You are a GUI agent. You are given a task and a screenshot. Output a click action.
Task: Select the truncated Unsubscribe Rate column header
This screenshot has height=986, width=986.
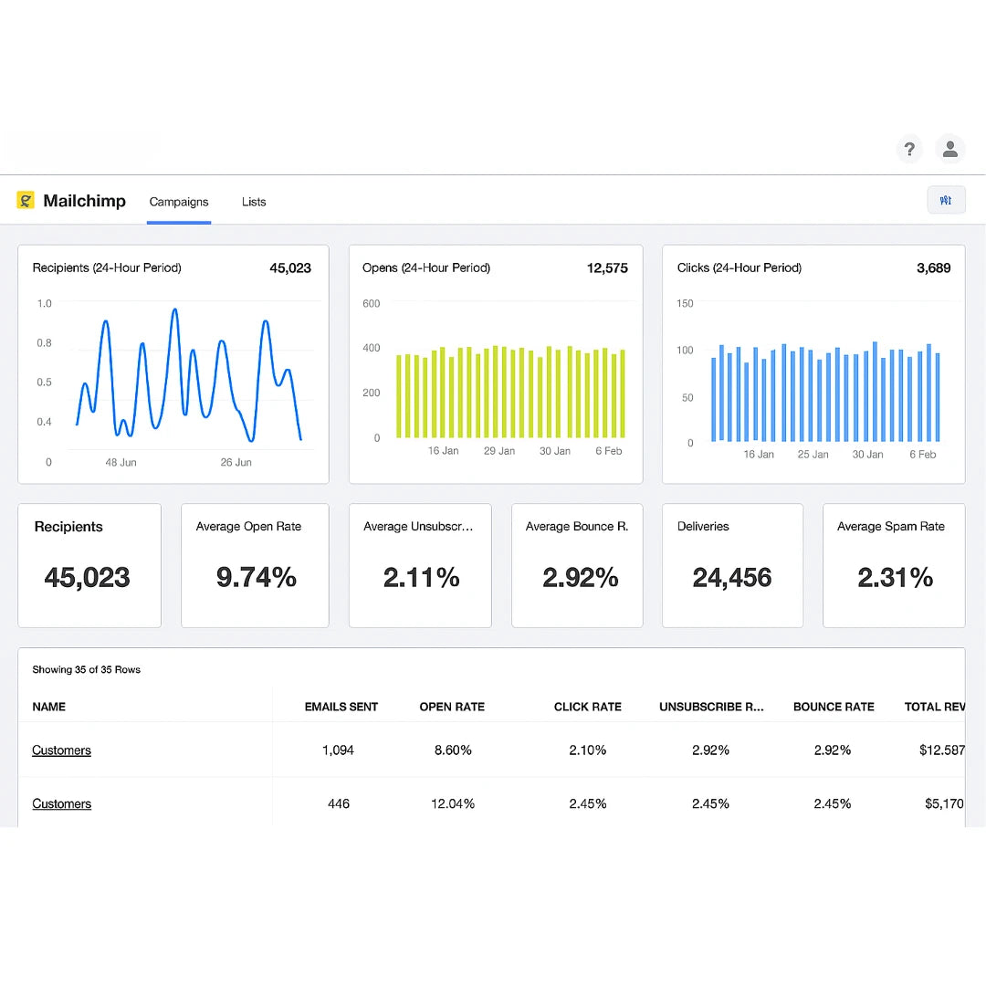tap(711, 707)
